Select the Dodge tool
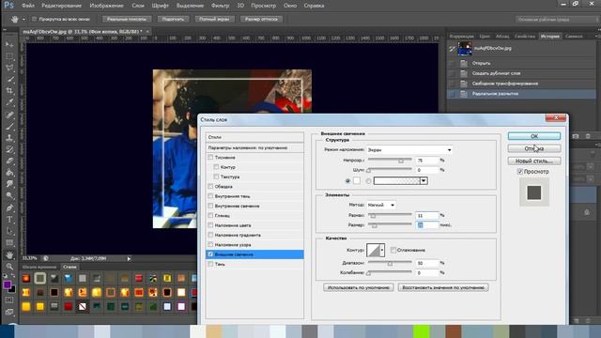This screenshot has width=601, height=338. (9, 195)
